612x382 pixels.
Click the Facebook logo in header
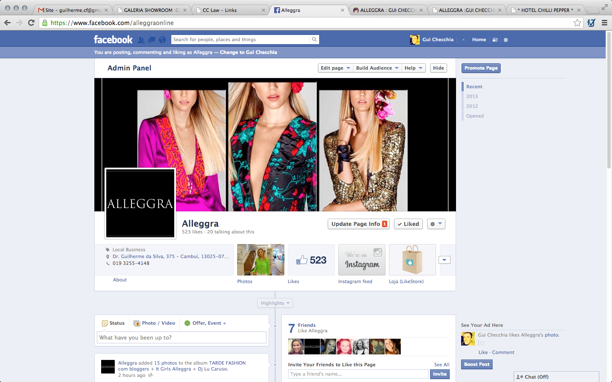point(113,39)
